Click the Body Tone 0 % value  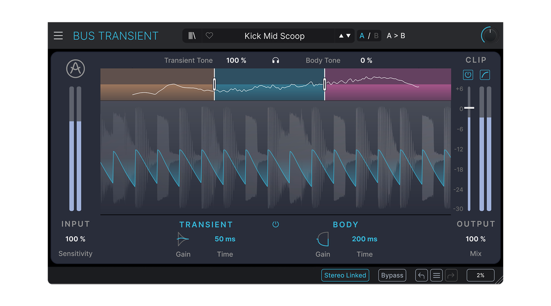(x=366, y=60)
